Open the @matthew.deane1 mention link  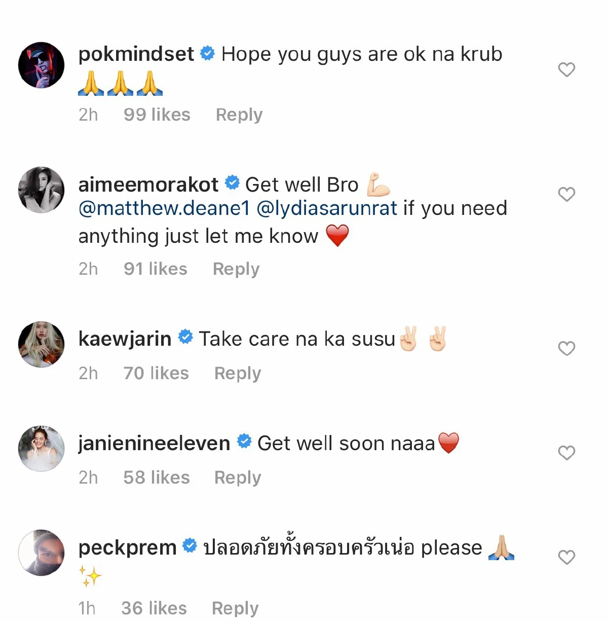click(x=164, y=208)
